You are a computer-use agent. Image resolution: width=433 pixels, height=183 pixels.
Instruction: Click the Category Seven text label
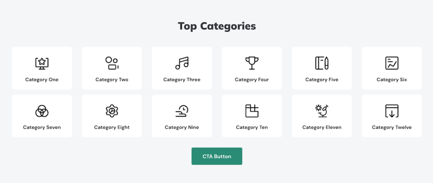point(42,127)
